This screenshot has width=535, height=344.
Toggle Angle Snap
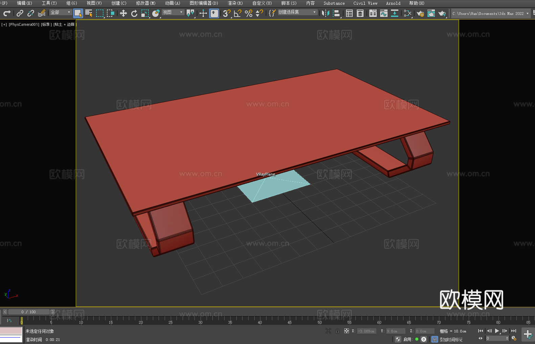coord(238,13)
